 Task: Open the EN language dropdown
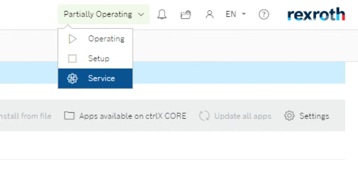coord(236,14)
